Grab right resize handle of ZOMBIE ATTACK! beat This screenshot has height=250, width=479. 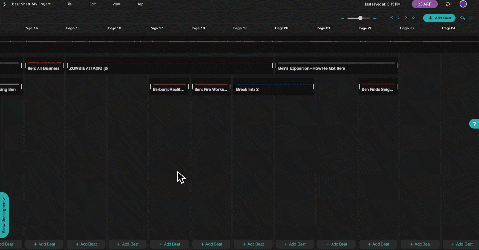tap(272, 65)
